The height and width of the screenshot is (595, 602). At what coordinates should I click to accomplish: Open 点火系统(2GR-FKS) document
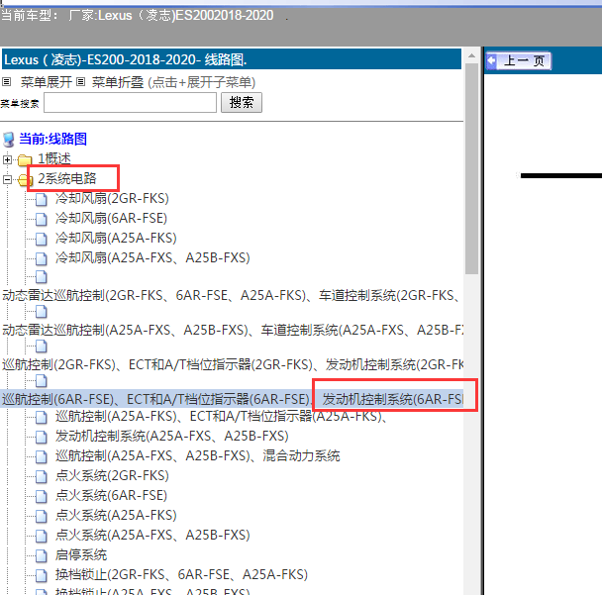(112, 475)
